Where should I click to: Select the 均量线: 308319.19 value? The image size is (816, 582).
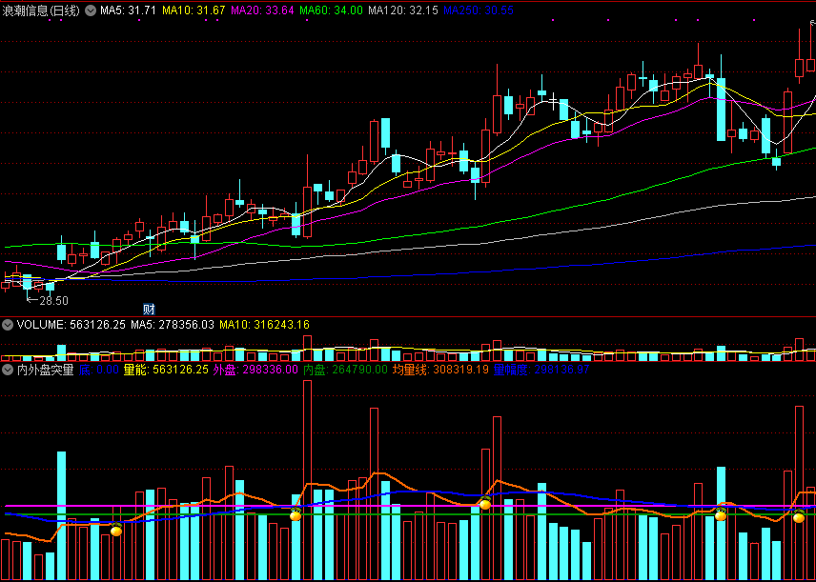point(440,370)
